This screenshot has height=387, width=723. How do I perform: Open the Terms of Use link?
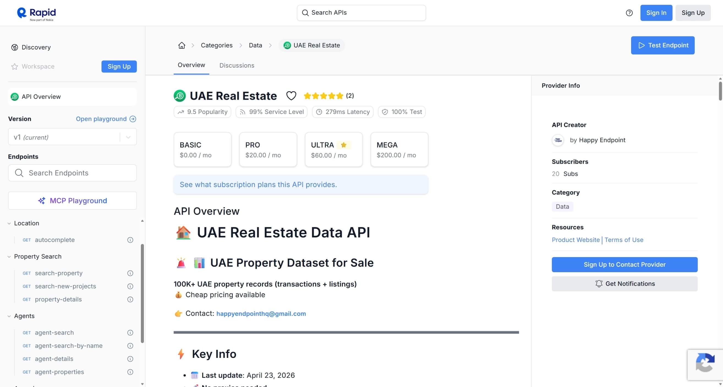point(624,240)
